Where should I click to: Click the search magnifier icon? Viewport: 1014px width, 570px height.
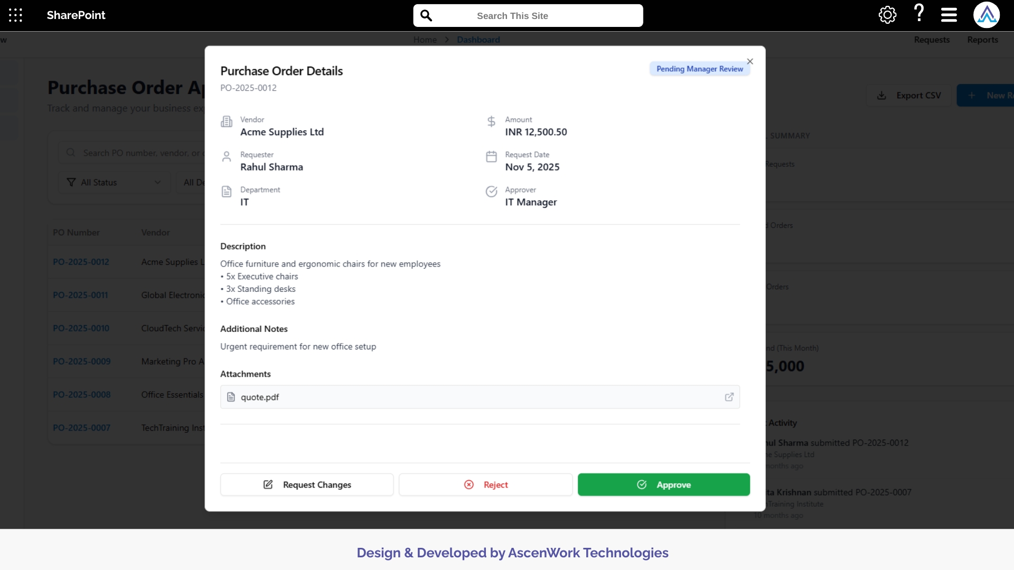[x=426, y=15]
